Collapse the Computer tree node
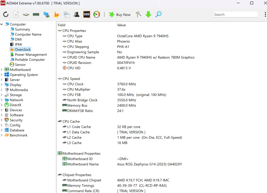Viewport: 267px width, 193px height. [x=2, y=24]
